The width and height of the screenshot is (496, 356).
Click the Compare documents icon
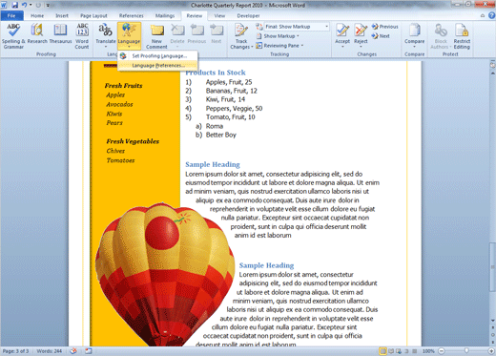tap(414, 35)
